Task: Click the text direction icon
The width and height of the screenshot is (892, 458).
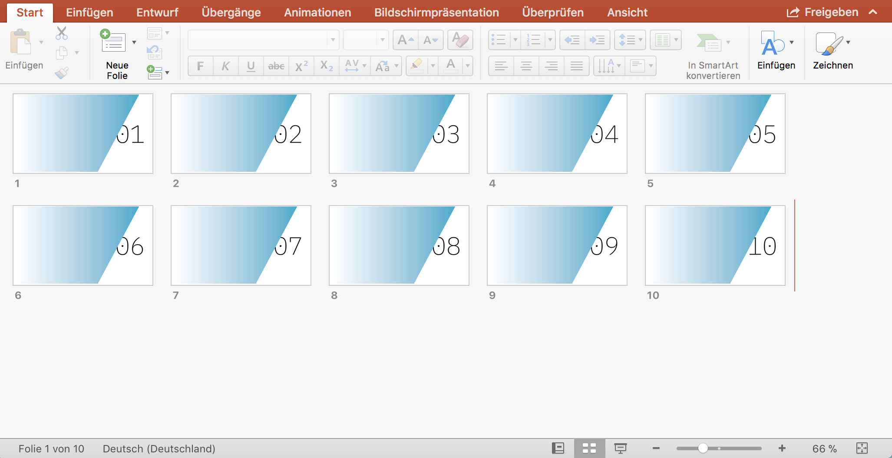Action: coord(606,66)
